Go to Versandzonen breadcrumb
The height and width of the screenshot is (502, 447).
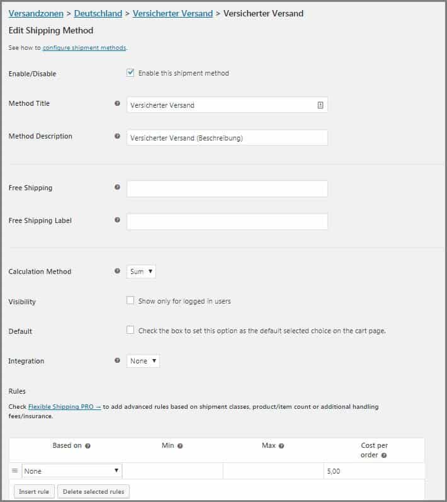(x=36, y=13)
